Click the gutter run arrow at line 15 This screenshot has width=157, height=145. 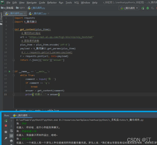coord(10,71)
